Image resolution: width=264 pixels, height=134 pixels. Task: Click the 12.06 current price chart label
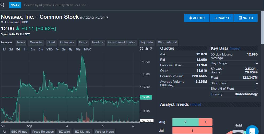tap(146, 97)
